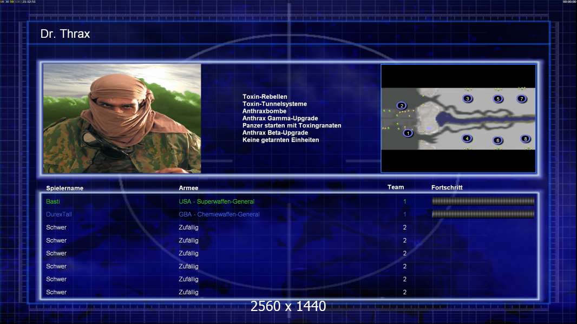Choose start position marker 8 on map
The image size is (577, 324).
(525, 139)
